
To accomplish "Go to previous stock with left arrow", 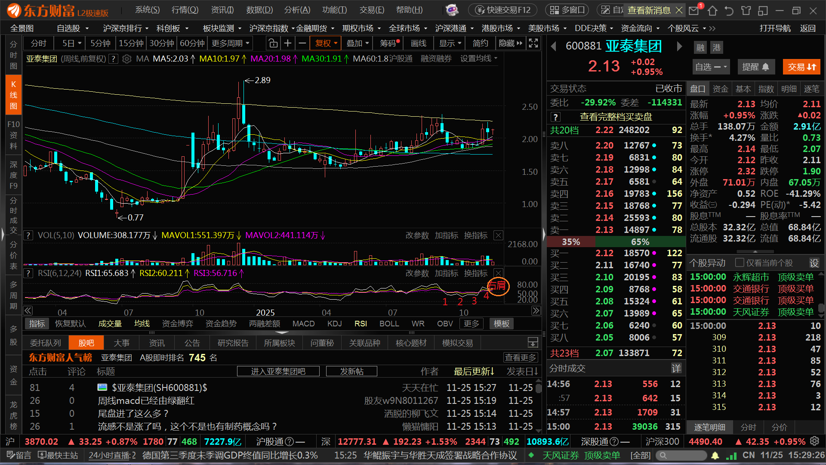I will point(554,46).
